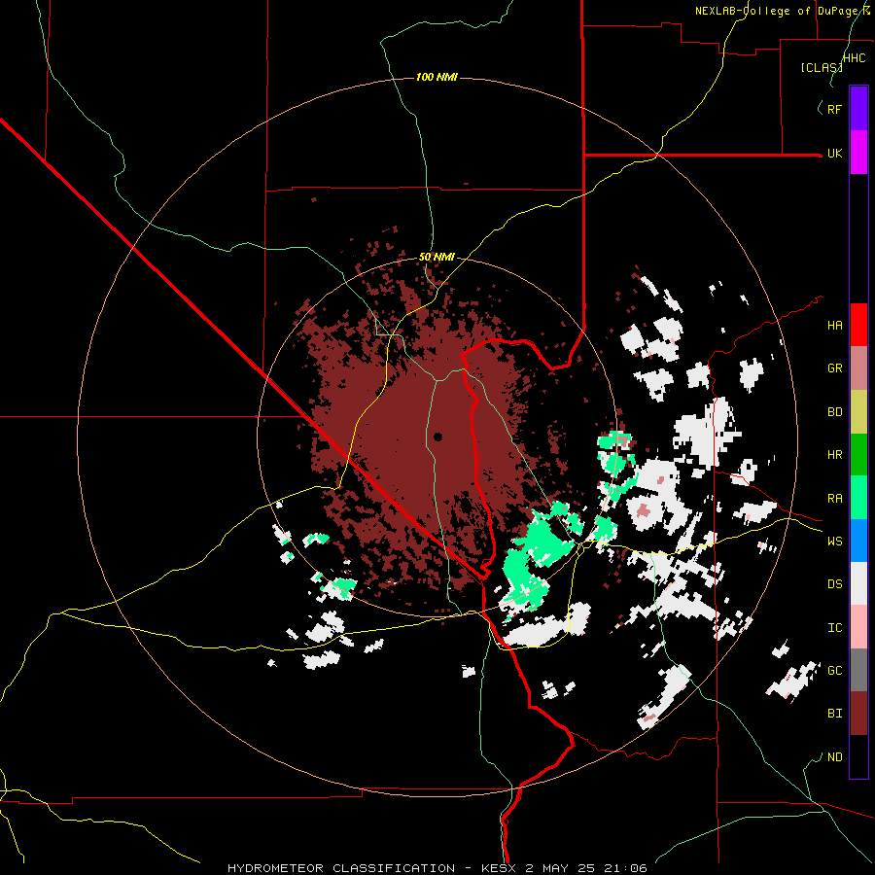Image resolution: width=875 pixels, height=875 pixels.
Task: Click the GR legend label
Action: click(x=834, y=368)
